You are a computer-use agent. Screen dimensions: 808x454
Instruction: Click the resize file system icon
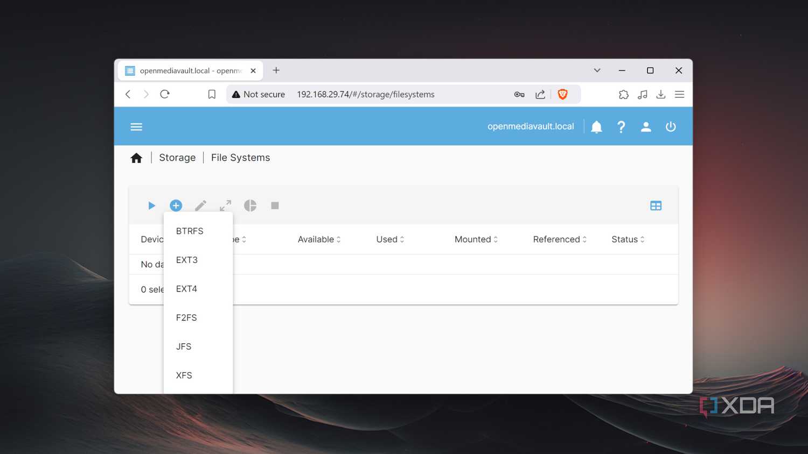pos(225,205)
